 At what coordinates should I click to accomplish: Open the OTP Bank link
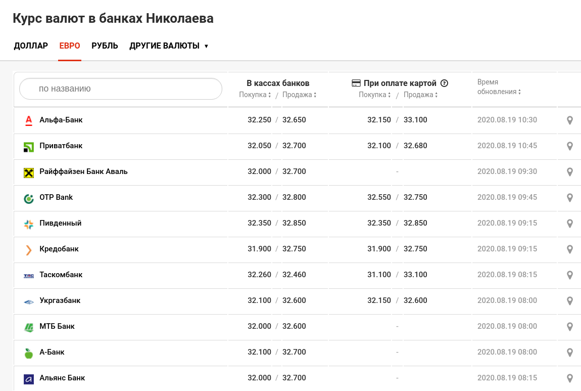pyautogui.click(x=56, y=197)
